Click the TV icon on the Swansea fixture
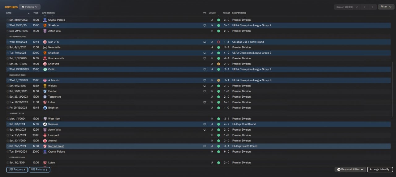This screenshot has width=396, height=177. click(x=204, y=124)
